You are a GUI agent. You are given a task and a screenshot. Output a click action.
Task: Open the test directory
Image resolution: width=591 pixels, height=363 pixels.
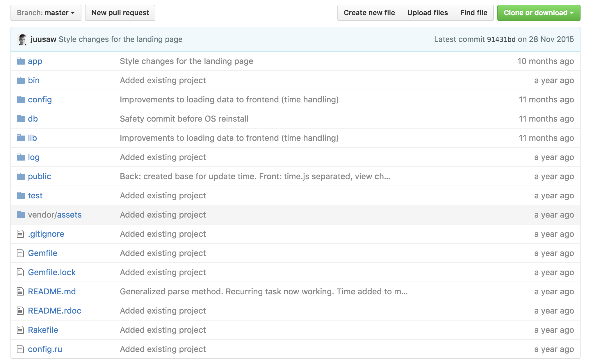[x=35, y=195]
